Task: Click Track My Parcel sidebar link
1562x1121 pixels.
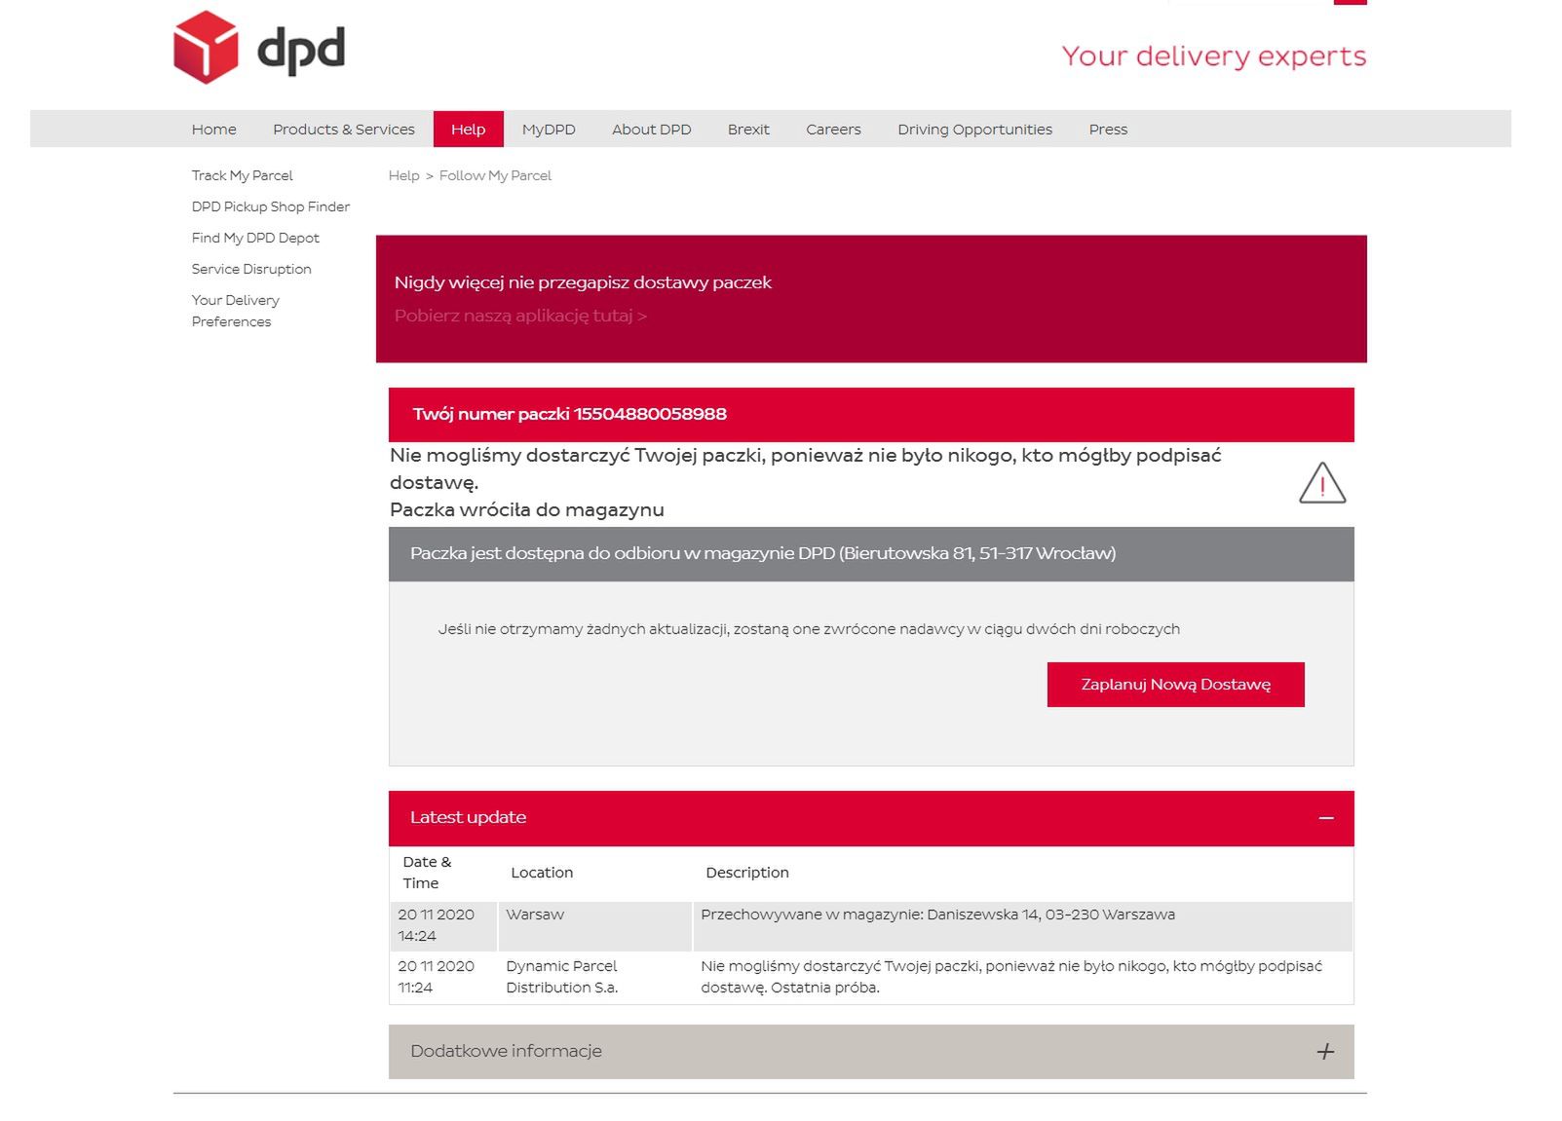Action: pyautogui.click(x=242, y=175)
